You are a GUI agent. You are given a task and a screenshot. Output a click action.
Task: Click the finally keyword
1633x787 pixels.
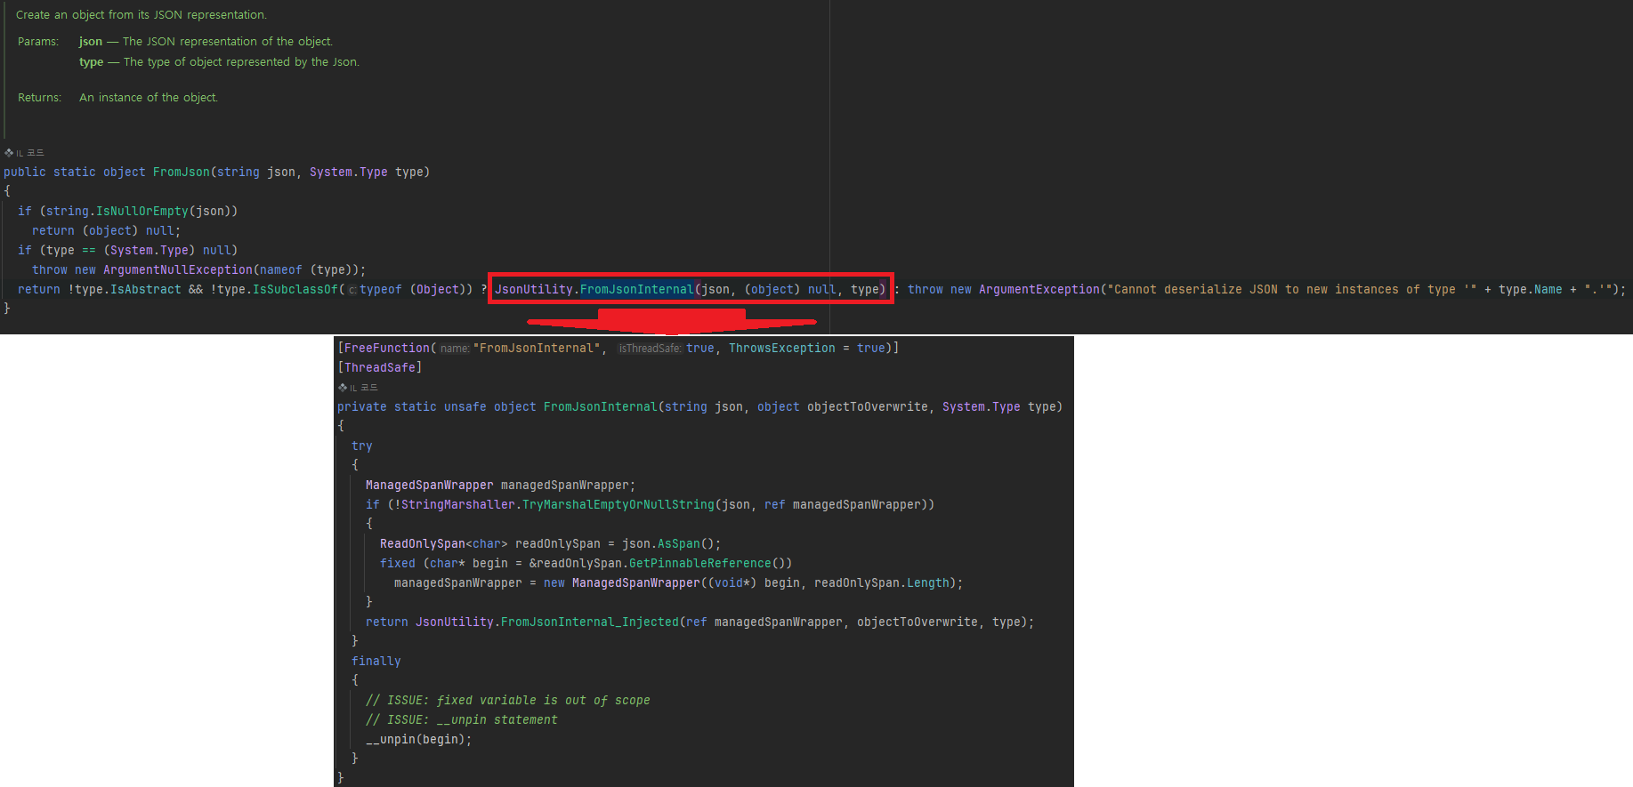coord(376,661)
